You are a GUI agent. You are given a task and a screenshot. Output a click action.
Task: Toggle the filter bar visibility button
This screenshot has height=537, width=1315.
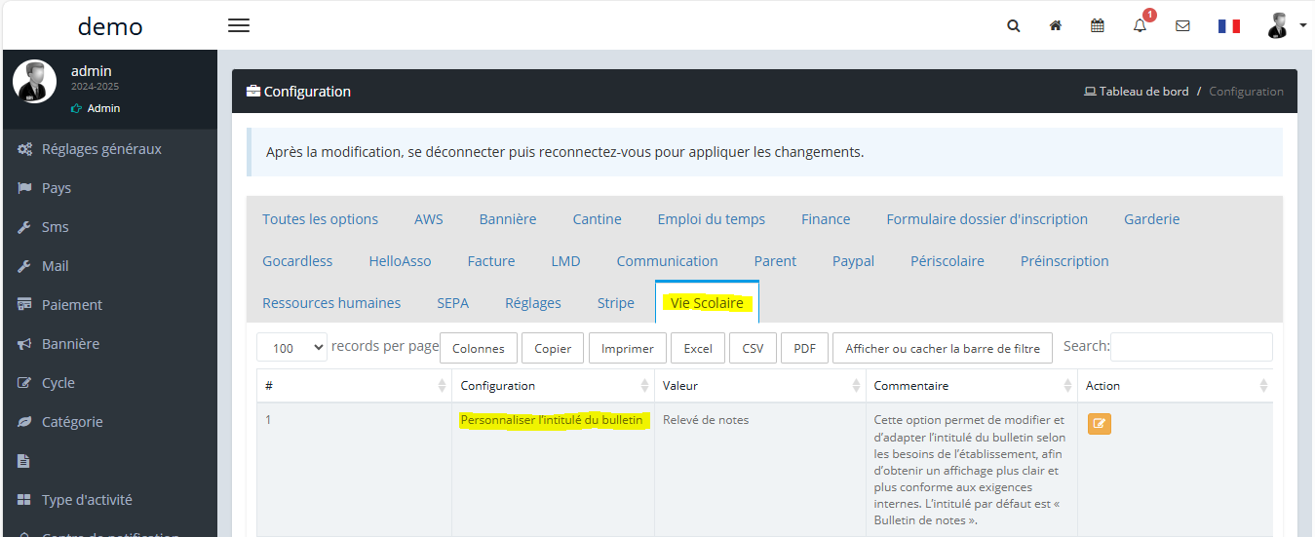click(942, 348)
